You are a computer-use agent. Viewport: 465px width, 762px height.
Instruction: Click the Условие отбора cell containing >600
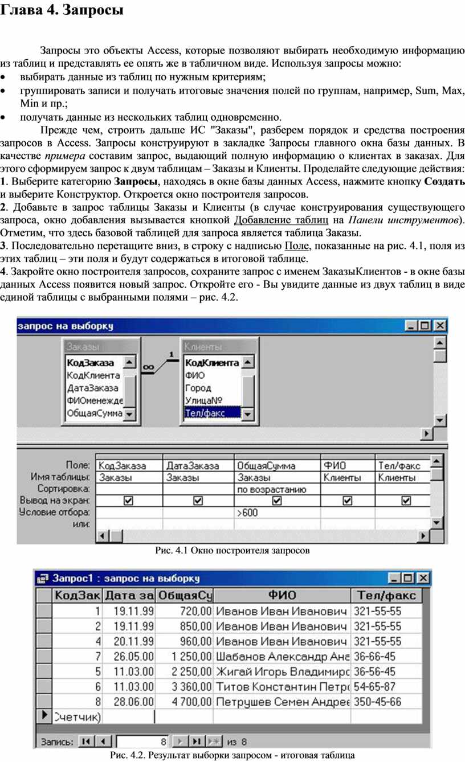[x=277, y=513]
